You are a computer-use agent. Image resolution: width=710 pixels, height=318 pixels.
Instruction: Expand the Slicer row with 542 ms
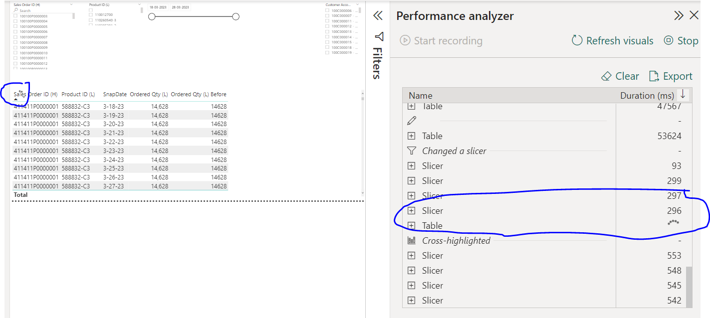[x=411, y=301]
